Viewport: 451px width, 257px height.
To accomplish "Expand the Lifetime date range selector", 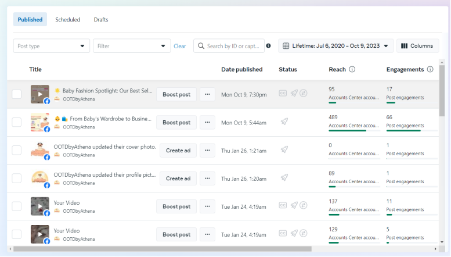I will pyautogui.click(x=335, y=46).
